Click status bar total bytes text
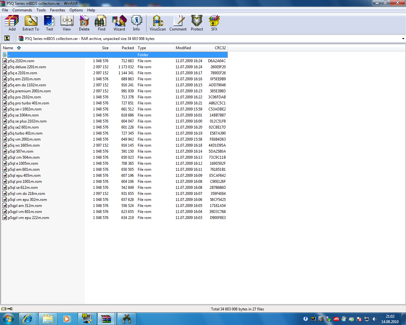The height and width of the screenshot is (325, 406). tap(238, 309)
